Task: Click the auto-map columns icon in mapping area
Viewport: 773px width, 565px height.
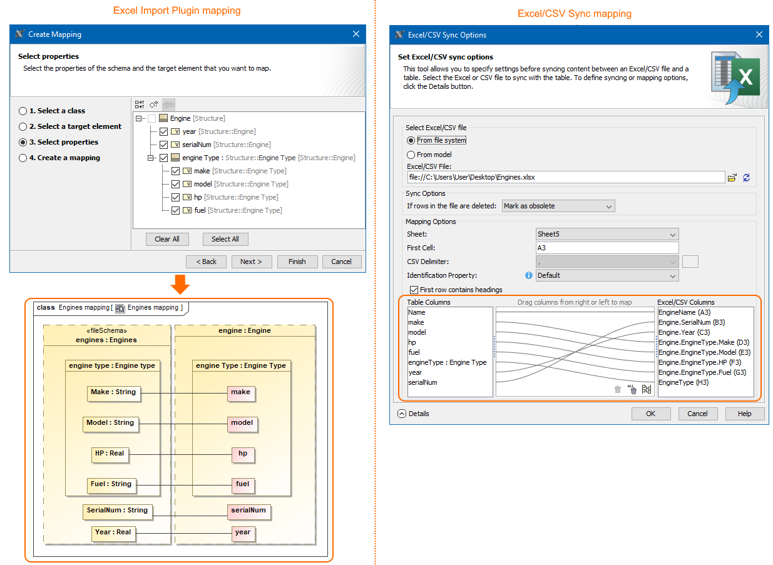Action: (x=647, y=389)
